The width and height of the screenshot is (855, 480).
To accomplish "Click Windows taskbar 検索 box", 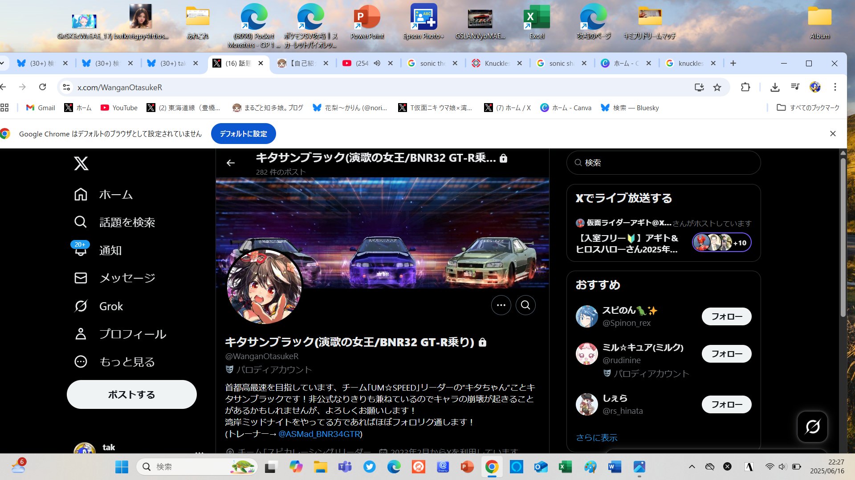I will coord(197,467).
